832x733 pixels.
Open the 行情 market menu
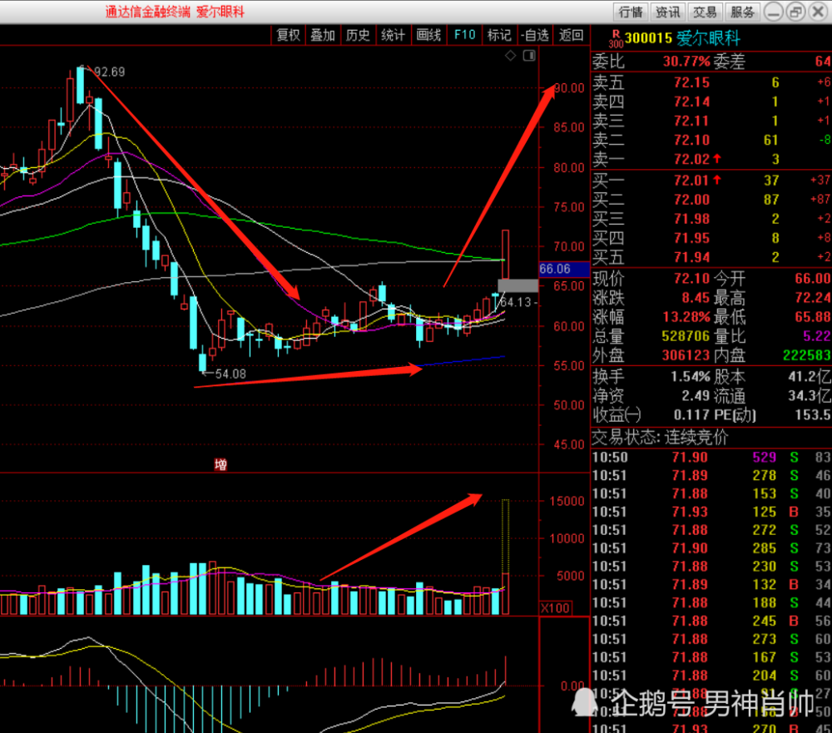[x=631, y=12]
